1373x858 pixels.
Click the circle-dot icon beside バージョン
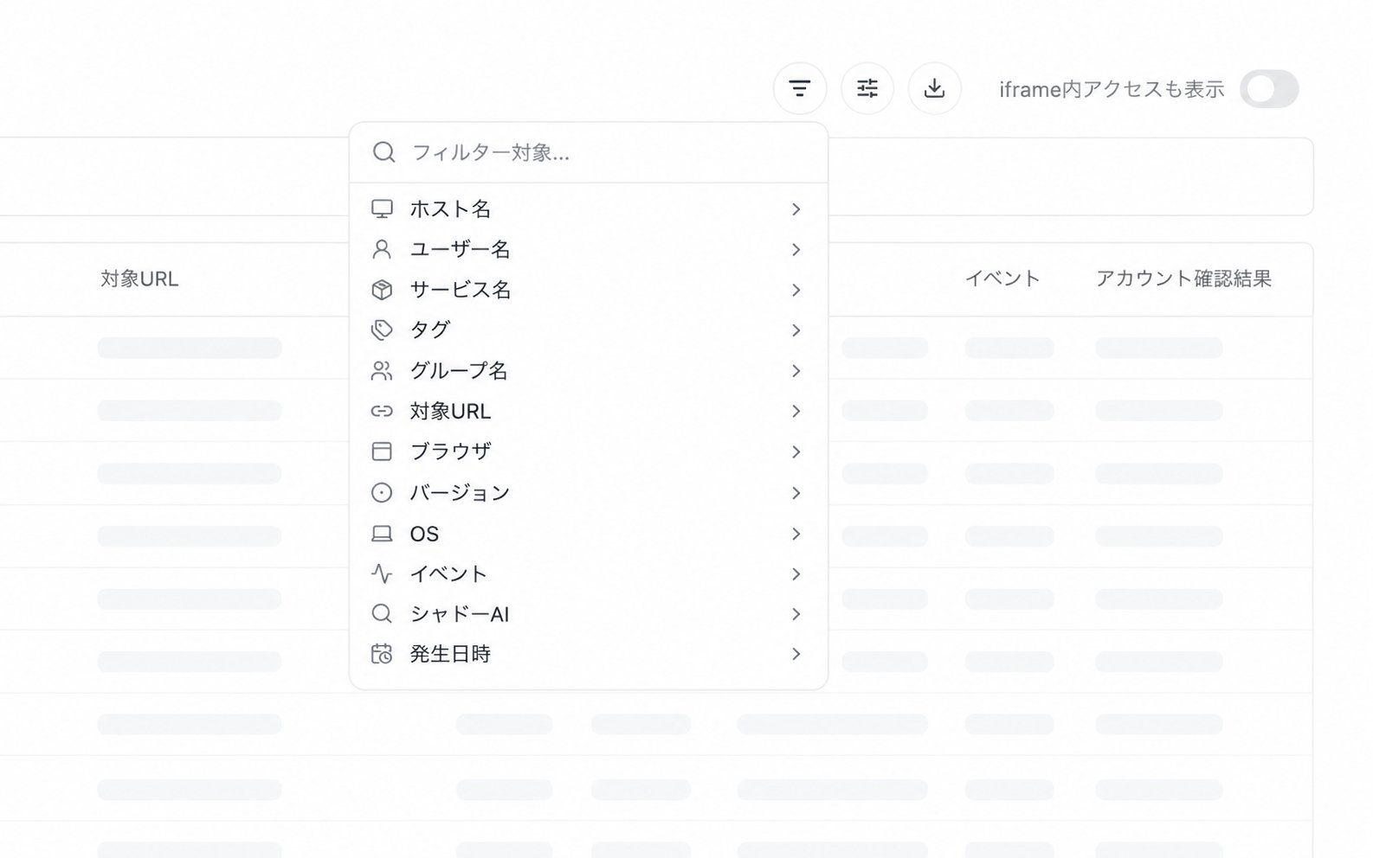click(382, 493)
